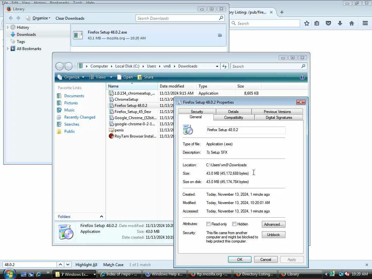Toggle the Hidden attribute checkbox
This screenshot has width=372, height=279.
click(x=234, y=224)
